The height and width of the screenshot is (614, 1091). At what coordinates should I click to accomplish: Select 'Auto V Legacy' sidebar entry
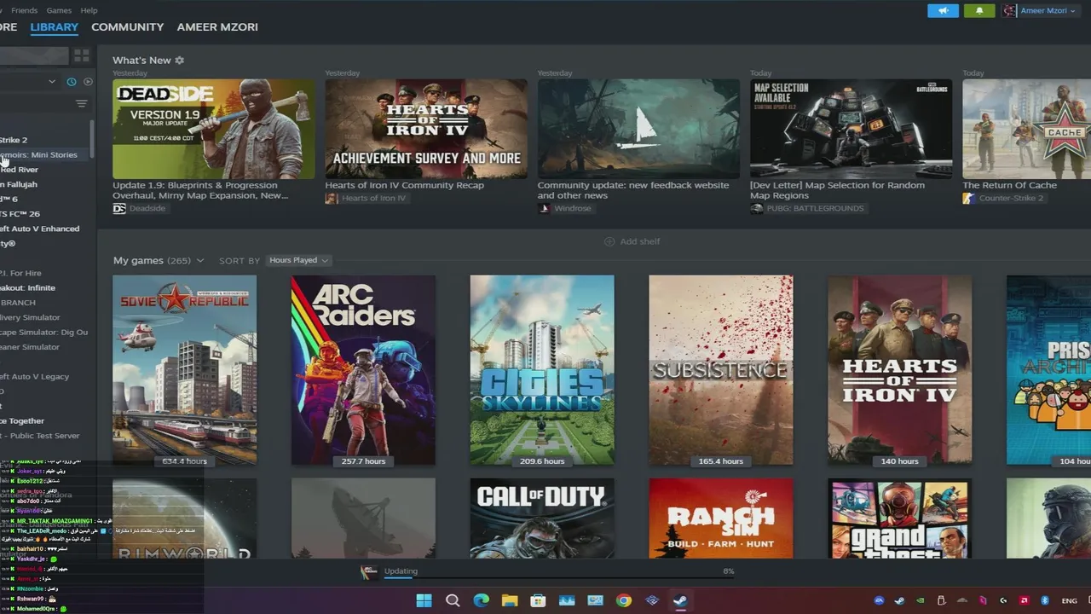point(45,376)
